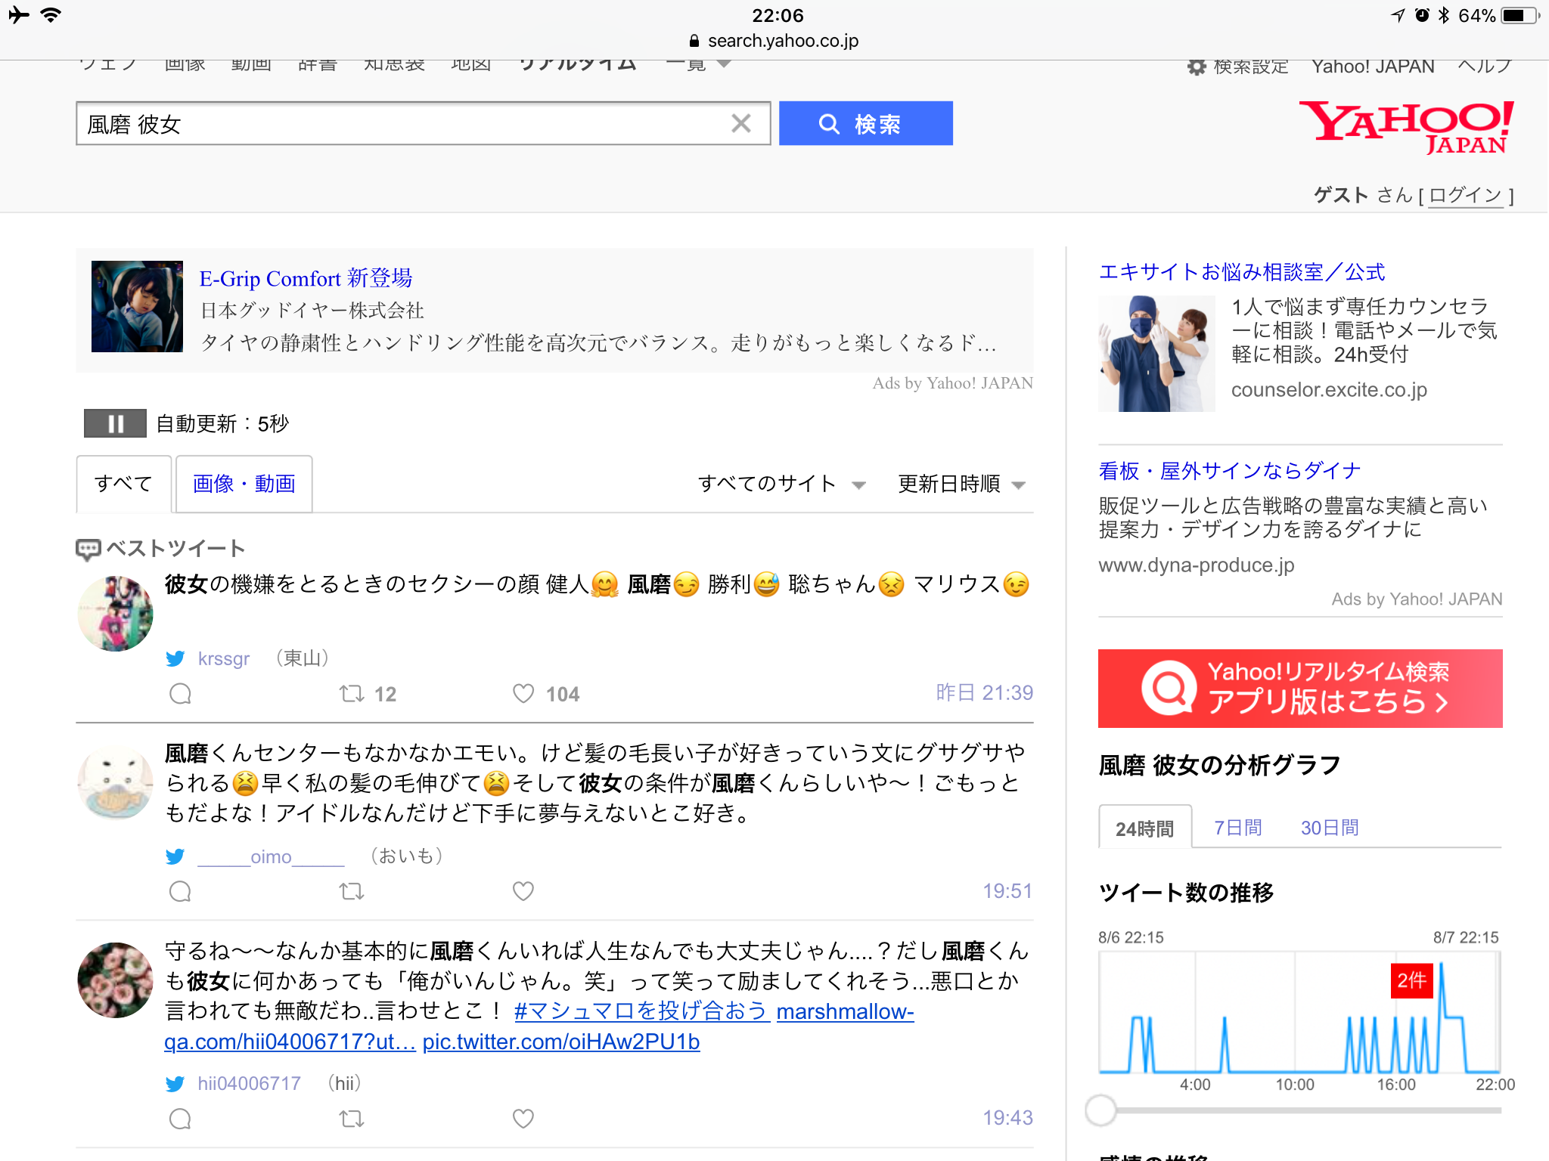Click the blue 検索 search button
This screenshot has width=1549, height=1161.
click(x=865, y=123)
